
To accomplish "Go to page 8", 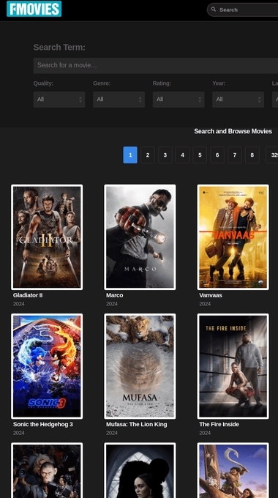I will [252, 155].
